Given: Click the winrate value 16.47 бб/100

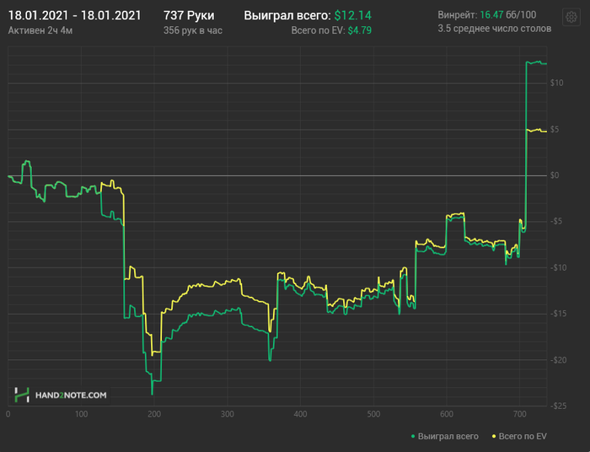Looking at the screenshot, I should pos(508,15).
